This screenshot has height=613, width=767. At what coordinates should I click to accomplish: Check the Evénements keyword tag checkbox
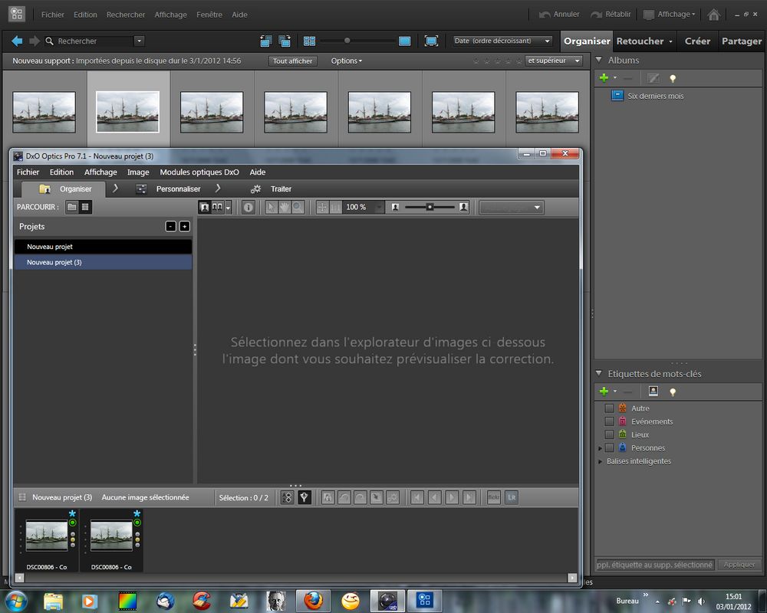pos(609,421)
